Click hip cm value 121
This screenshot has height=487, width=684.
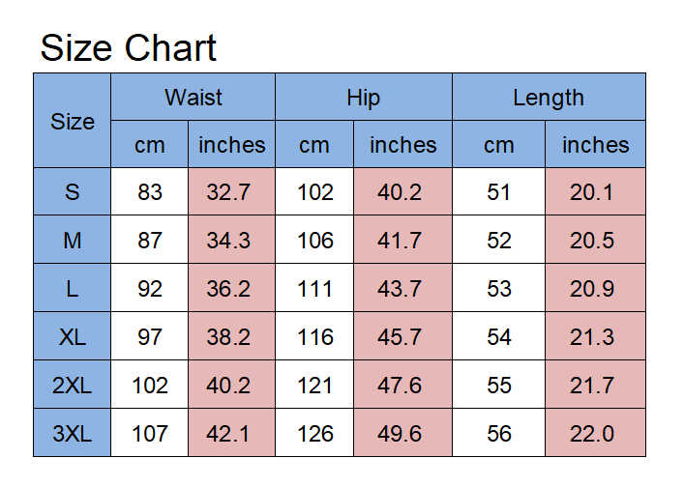pyautogui.click(x=315, y=386)
